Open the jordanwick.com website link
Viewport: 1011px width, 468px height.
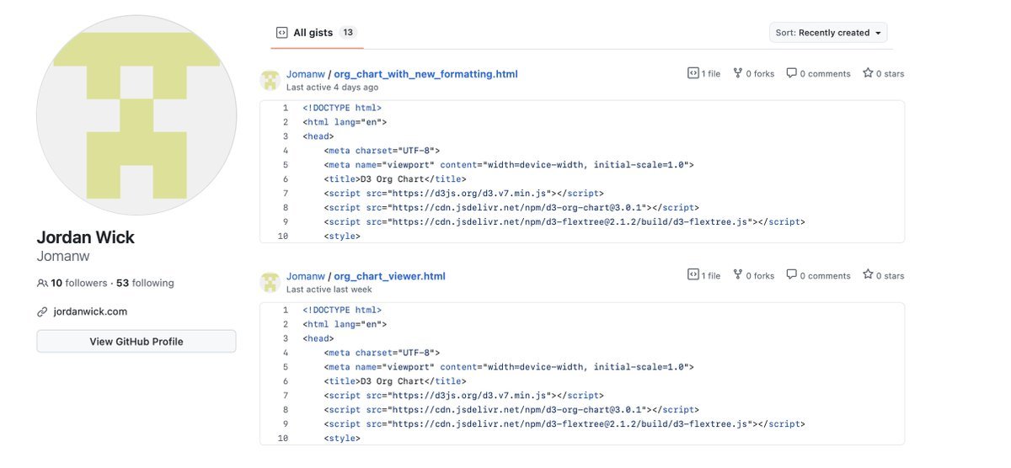click(x=90, y=311)
